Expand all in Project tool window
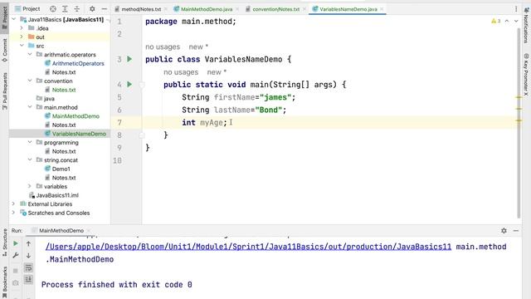 click(65, 9)
